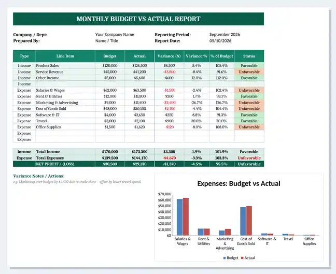Click the 'Variance Notes / Actions:' heading

pos(39,176)
